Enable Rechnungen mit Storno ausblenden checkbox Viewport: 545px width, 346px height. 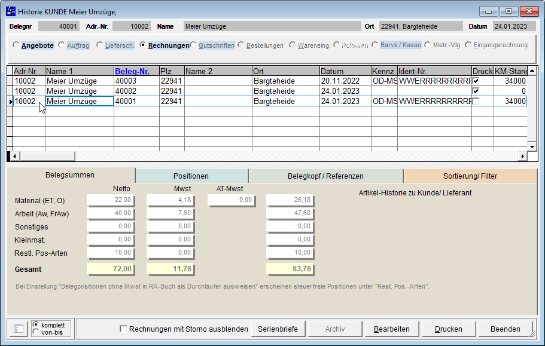point(123,329)
